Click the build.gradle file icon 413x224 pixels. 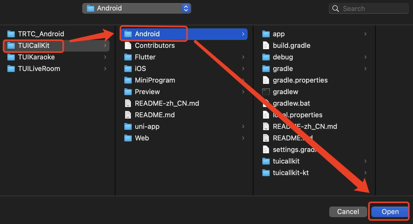pos(266,45)
